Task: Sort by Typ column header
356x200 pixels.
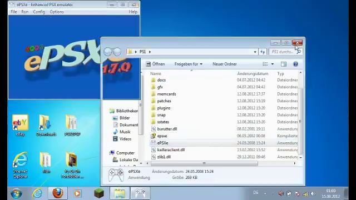Action: 280,73
